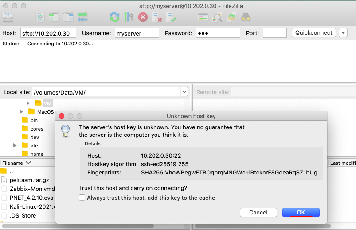Screen dimensions: 356x230
Task: Click the 10.202.0.30:22 host value
Action: 161,155
